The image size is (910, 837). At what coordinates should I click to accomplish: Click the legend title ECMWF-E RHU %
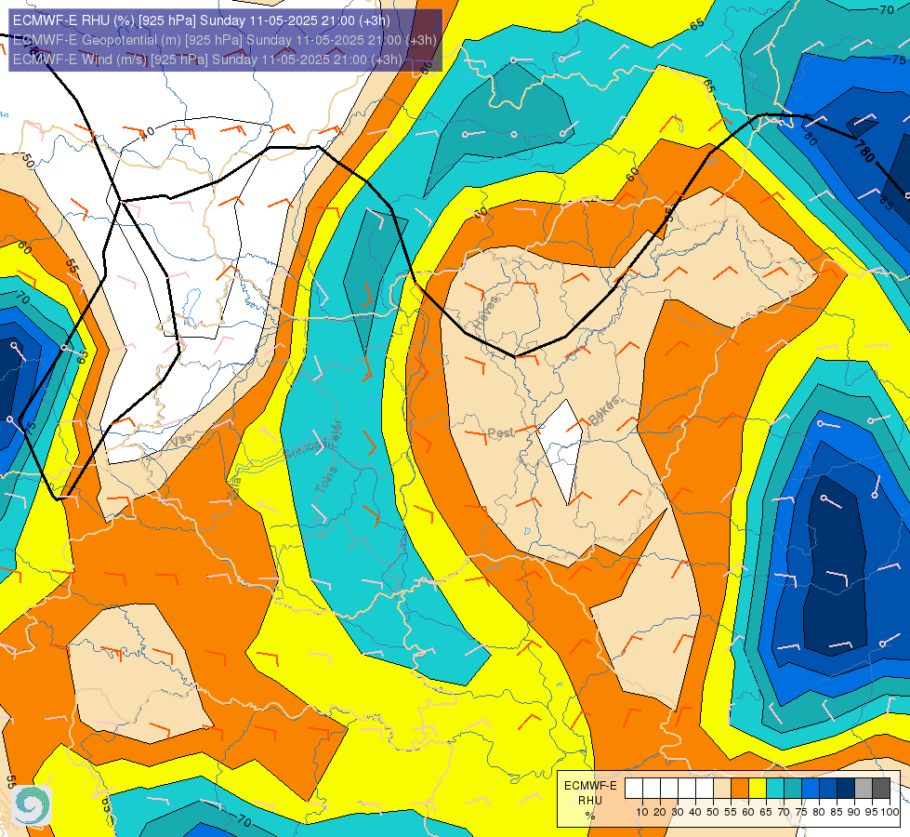coord(590,801)
